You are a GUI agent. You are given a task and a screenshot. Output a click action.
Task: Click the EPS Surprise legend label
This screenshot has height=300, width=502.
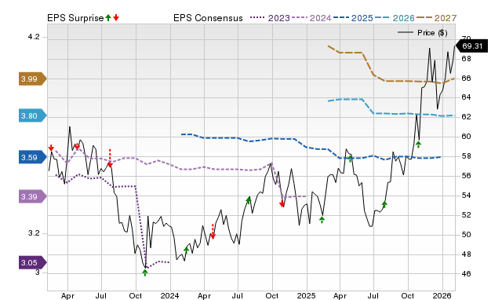(75, 18)
